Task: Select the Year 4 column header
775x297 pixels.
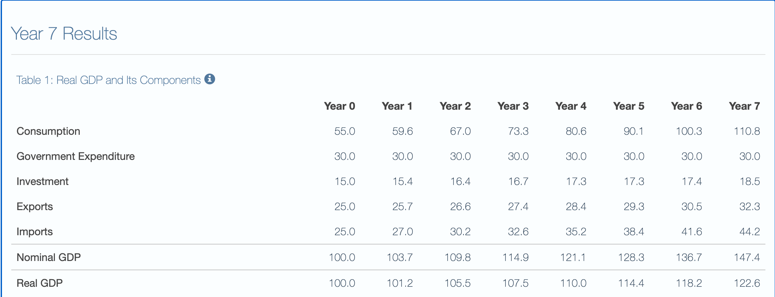Action: click(571, 106)
